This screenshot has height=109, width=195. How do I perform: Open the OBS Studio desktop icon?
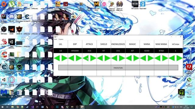pos(4,30)
